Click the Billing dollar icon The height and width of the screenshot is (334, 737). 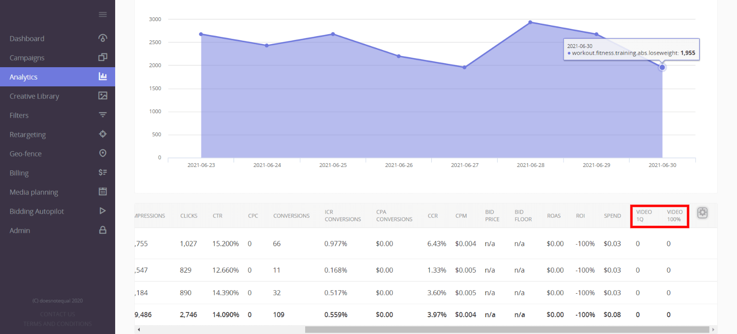103,172
